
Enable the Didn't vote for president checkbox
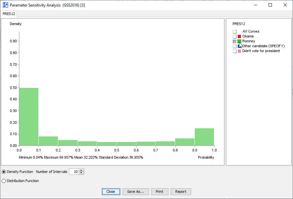(234, 51)
